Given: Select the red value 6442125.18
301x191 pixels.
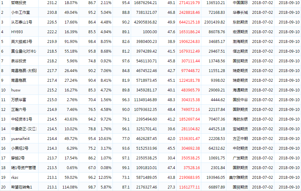Looking at the screenshot, I should (x=189, y=22).
